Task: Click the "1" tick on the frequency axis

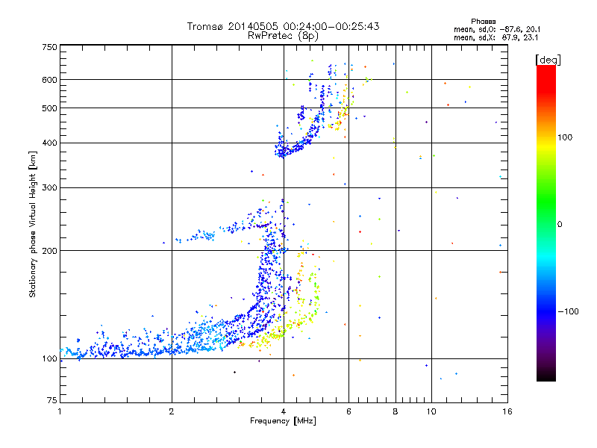Action: tap(60, 411)
